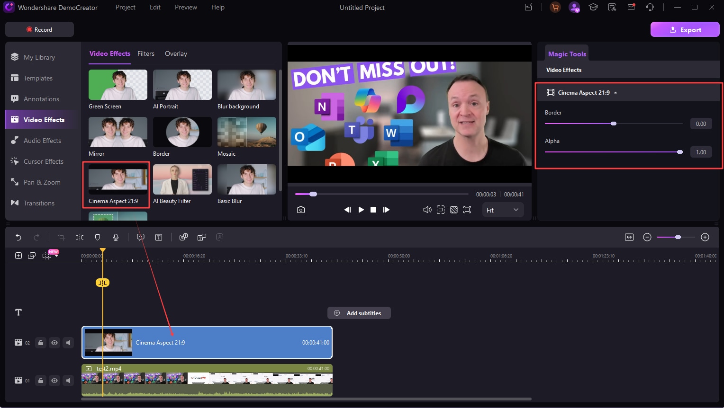Hide track 02 with the eye icon
Image resolution: width=724 pixels, height=408 pixels.
coord(54,343)
